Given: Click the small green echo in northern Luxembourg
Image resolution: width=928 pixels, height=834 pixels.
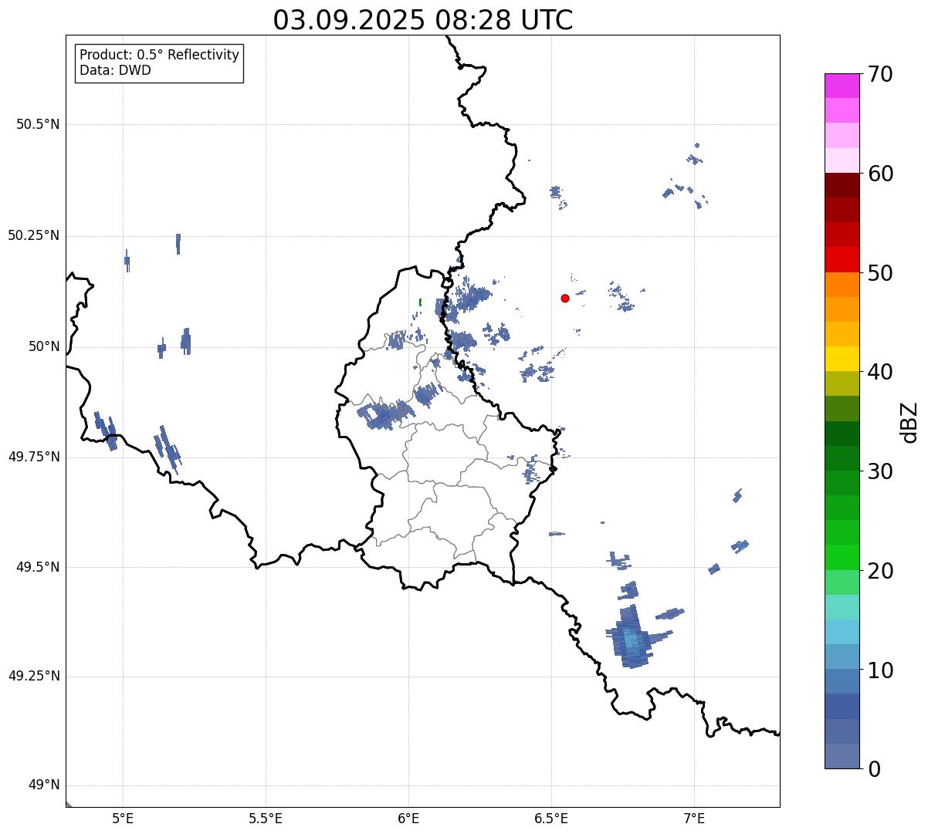Looking at the screenshot, I should coord(420,302).
